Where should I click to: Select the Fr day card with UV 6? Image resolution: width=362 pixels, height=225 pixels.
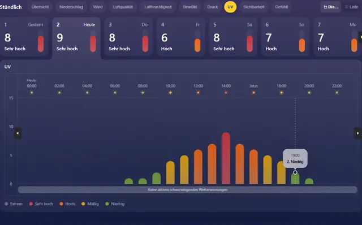click(x=181, y=37)
